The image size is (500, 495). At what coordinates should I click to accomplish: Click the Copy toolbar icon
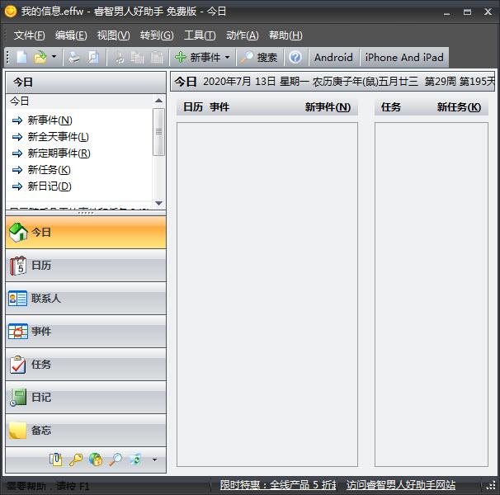[138, 58]
